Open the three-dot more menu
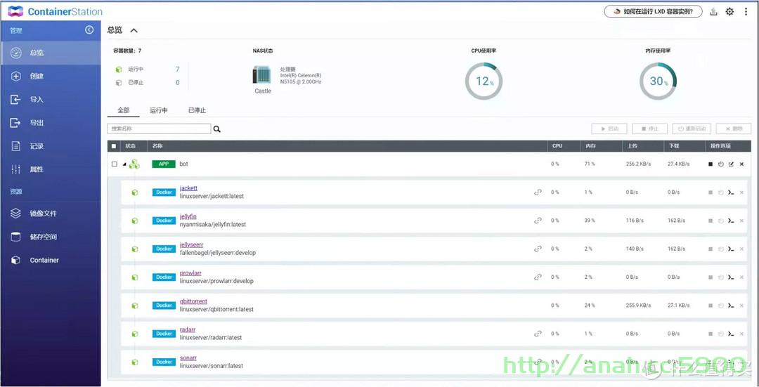This screenshot has width=759, height=387. 746,12
